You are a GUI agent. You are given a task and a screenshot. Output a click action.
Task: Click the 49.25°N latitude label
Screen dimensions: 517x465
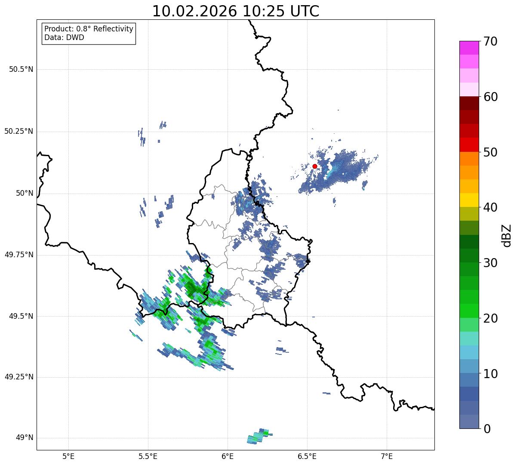pyautogui.click(x=19, y=377)
